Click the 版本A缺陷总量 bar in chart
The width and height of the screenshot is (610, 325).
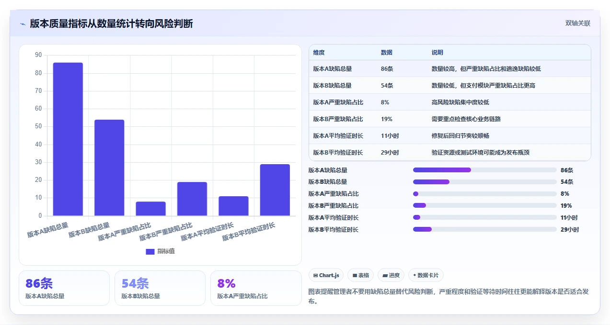coord(68,139)
